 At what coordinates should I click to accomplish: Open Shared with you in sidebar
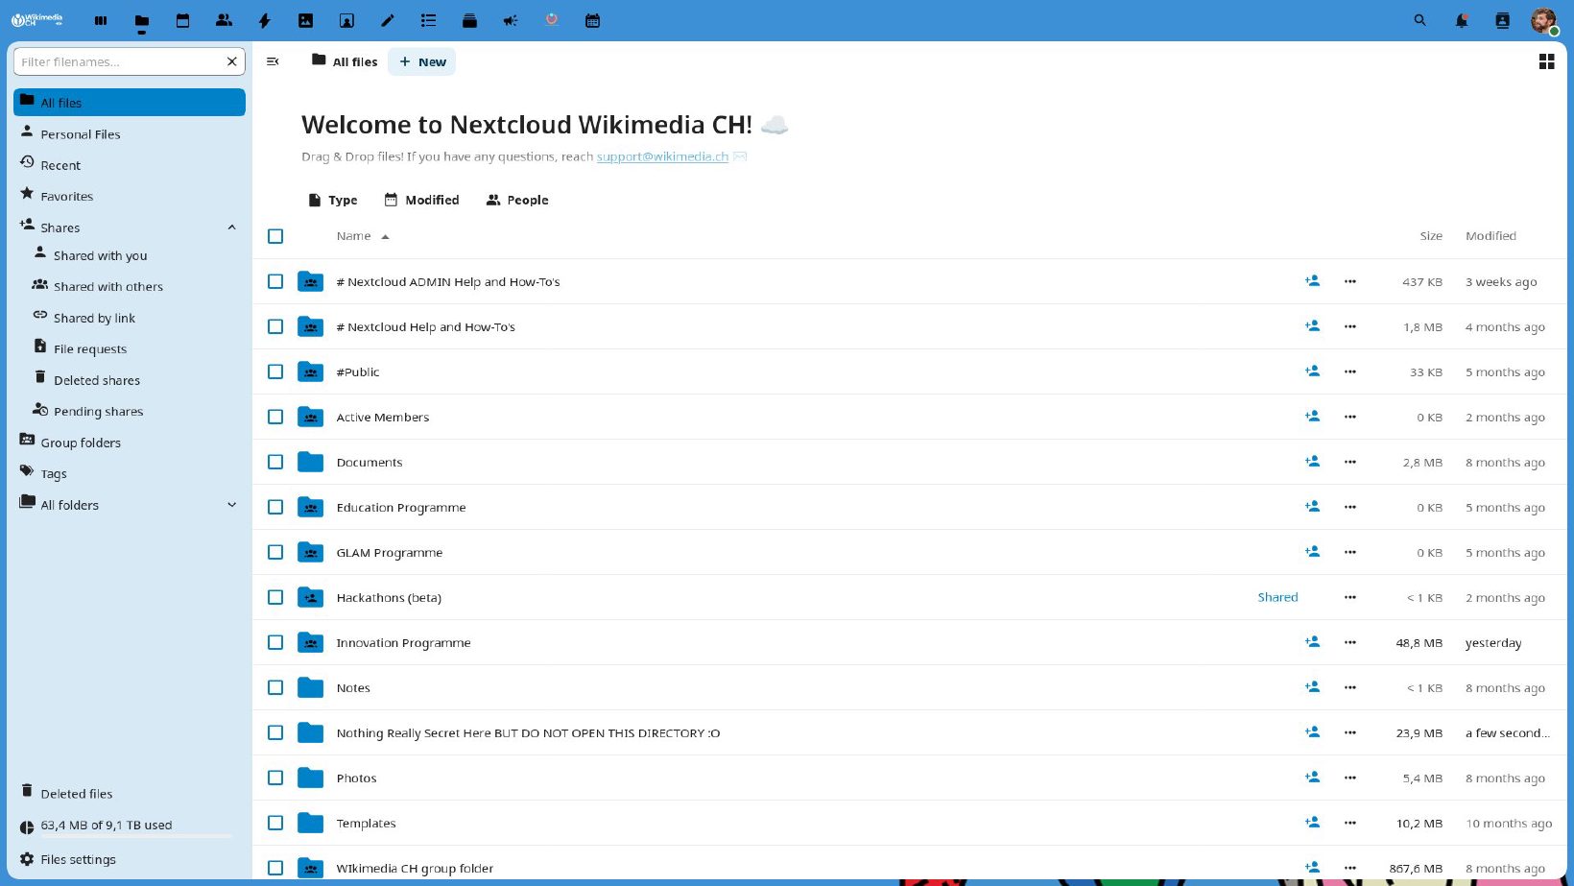click(x=135, y=255)
